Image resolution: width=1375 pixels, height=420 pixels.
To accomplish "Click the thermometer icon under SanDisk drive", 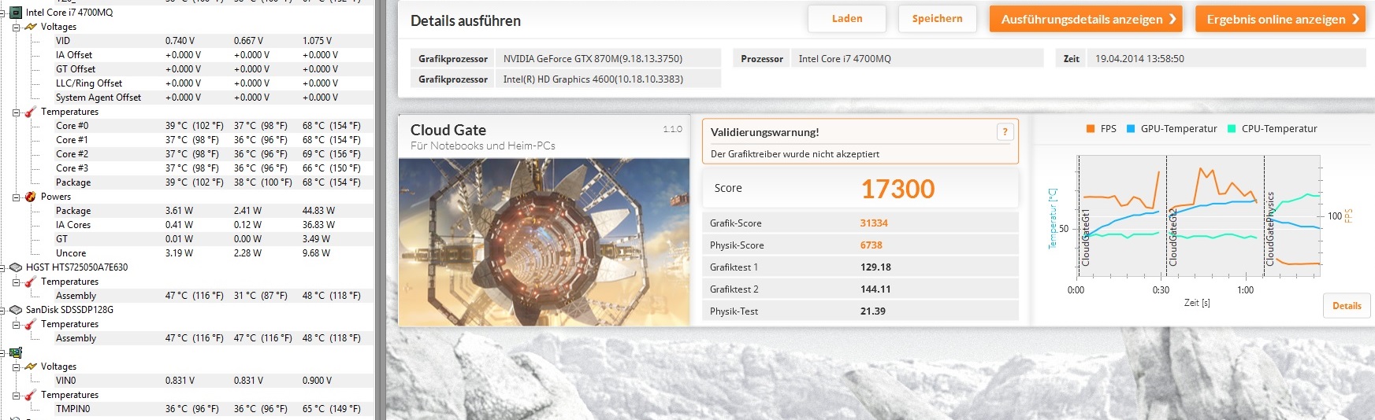I will click(31, 324).
